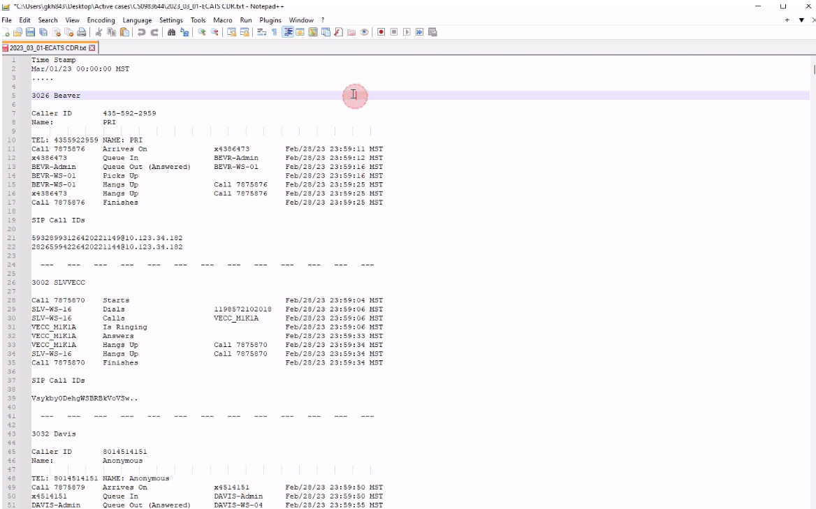The height and width of the screenshot is (509, 816).
Task: Open the Macro menu
Action: [x=223, y=20]
